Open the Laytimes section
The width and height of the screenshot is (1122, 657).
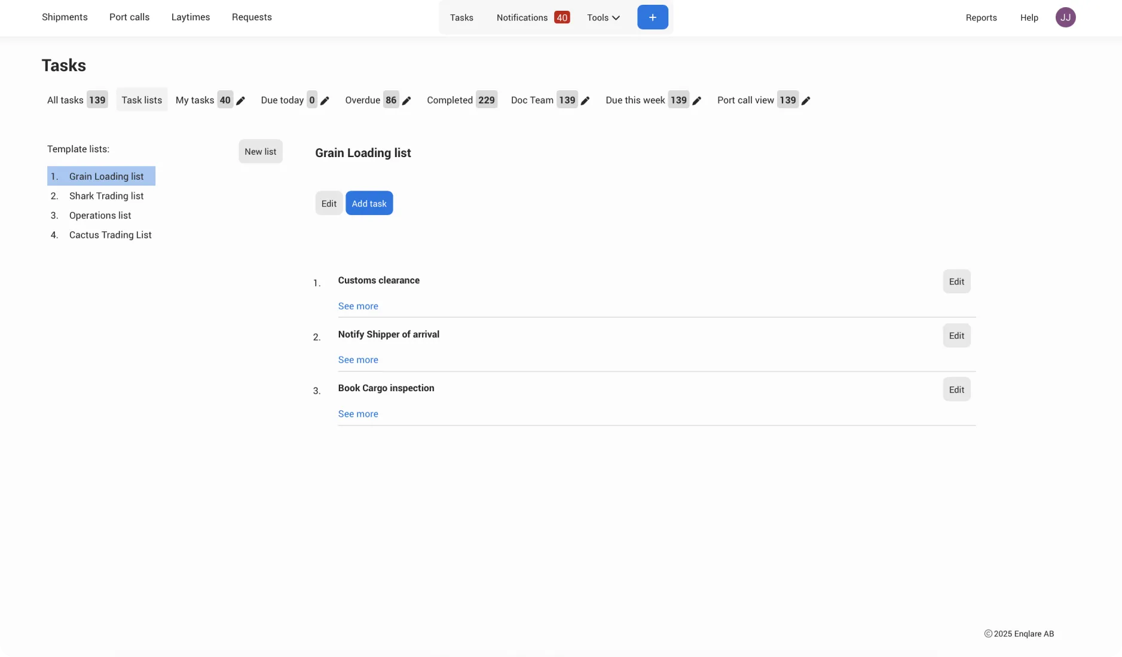tap(191, 17)
